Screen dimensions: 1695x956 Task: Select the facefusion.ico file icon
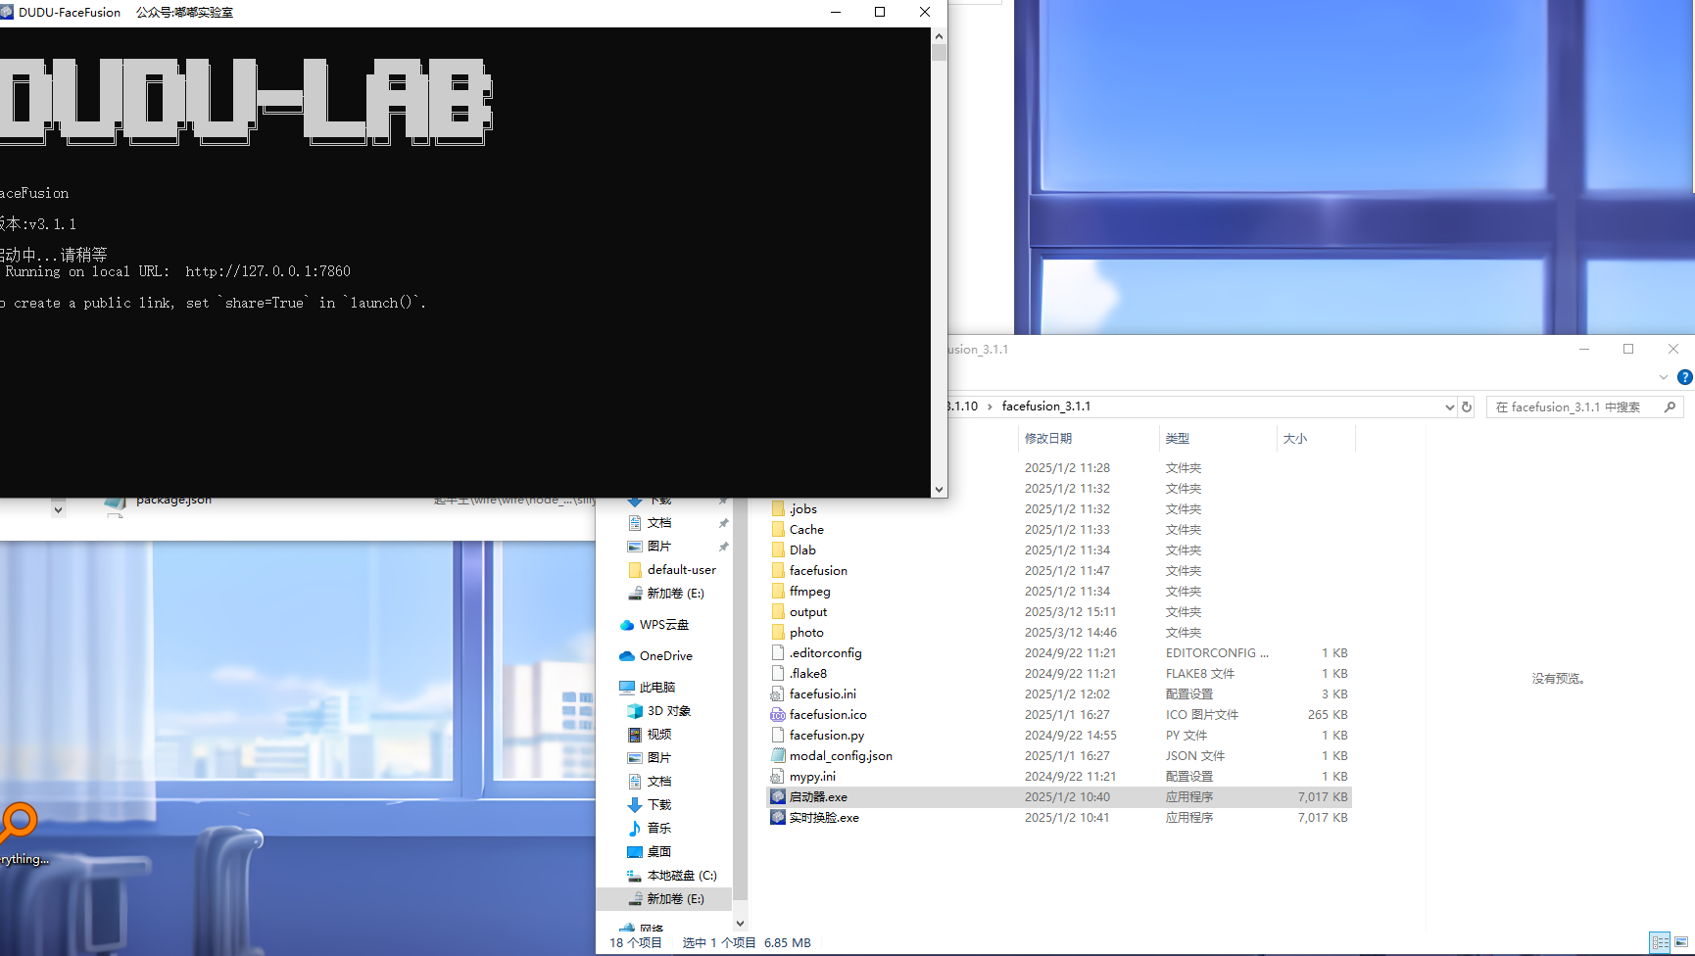pos(778,714)
